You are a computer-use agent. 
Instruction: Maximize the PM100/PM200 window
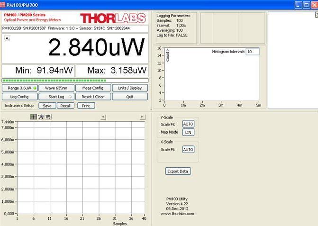point(306,5)
